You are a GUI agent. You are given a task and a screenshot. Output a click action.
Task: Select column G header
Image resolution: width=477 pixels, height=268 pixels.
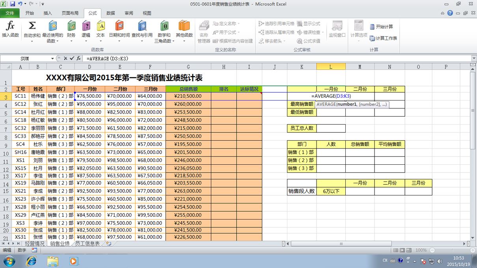tap(188, 67)
